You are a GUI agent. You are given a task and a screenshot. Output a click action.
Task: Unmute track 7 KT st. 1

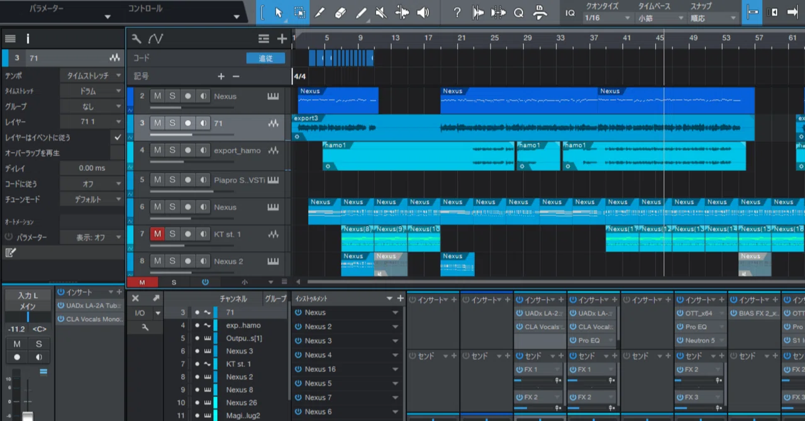[x=157, y=234]
